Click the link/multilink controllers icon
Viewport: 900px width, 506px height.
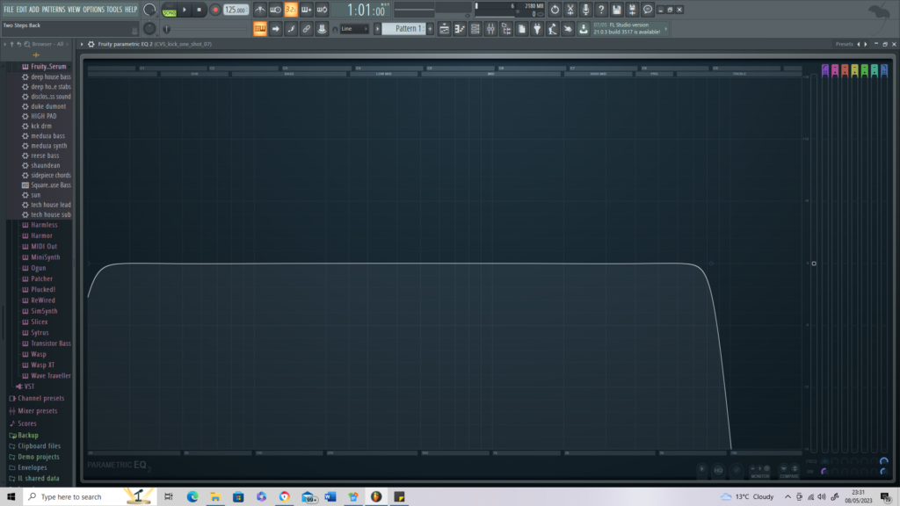click(x=307, y=29)
